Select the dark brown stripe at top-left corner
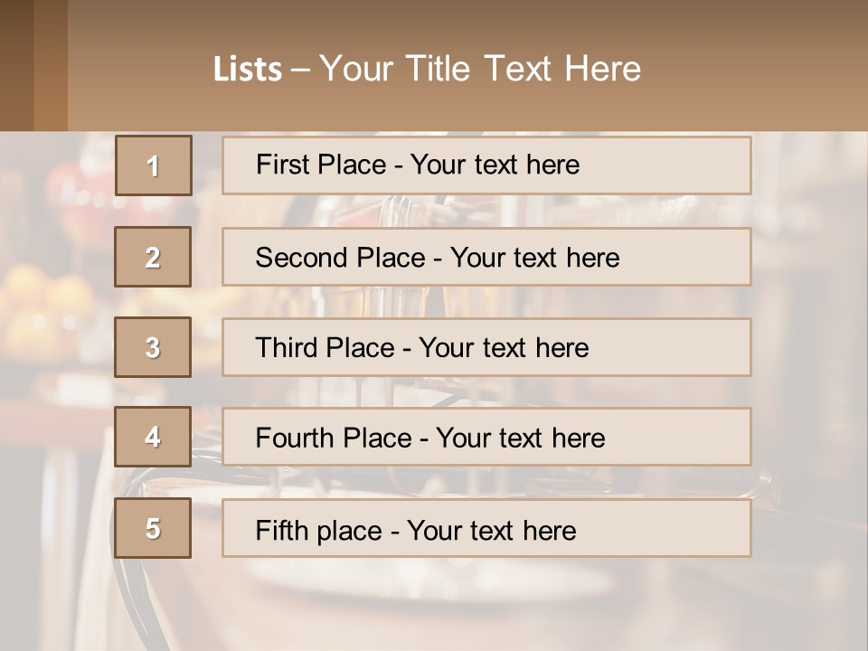 (16, 65)
